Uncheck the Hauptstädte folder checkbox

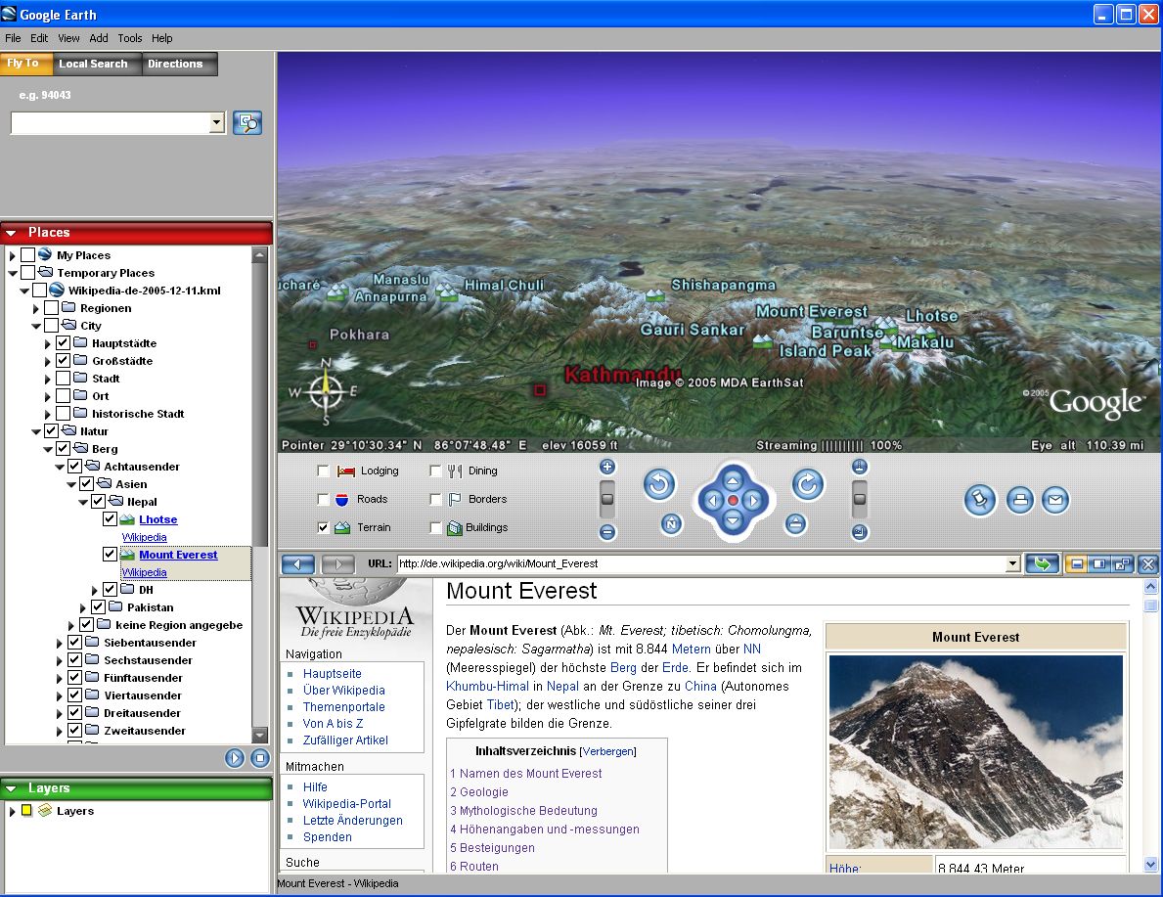point(63,342)
